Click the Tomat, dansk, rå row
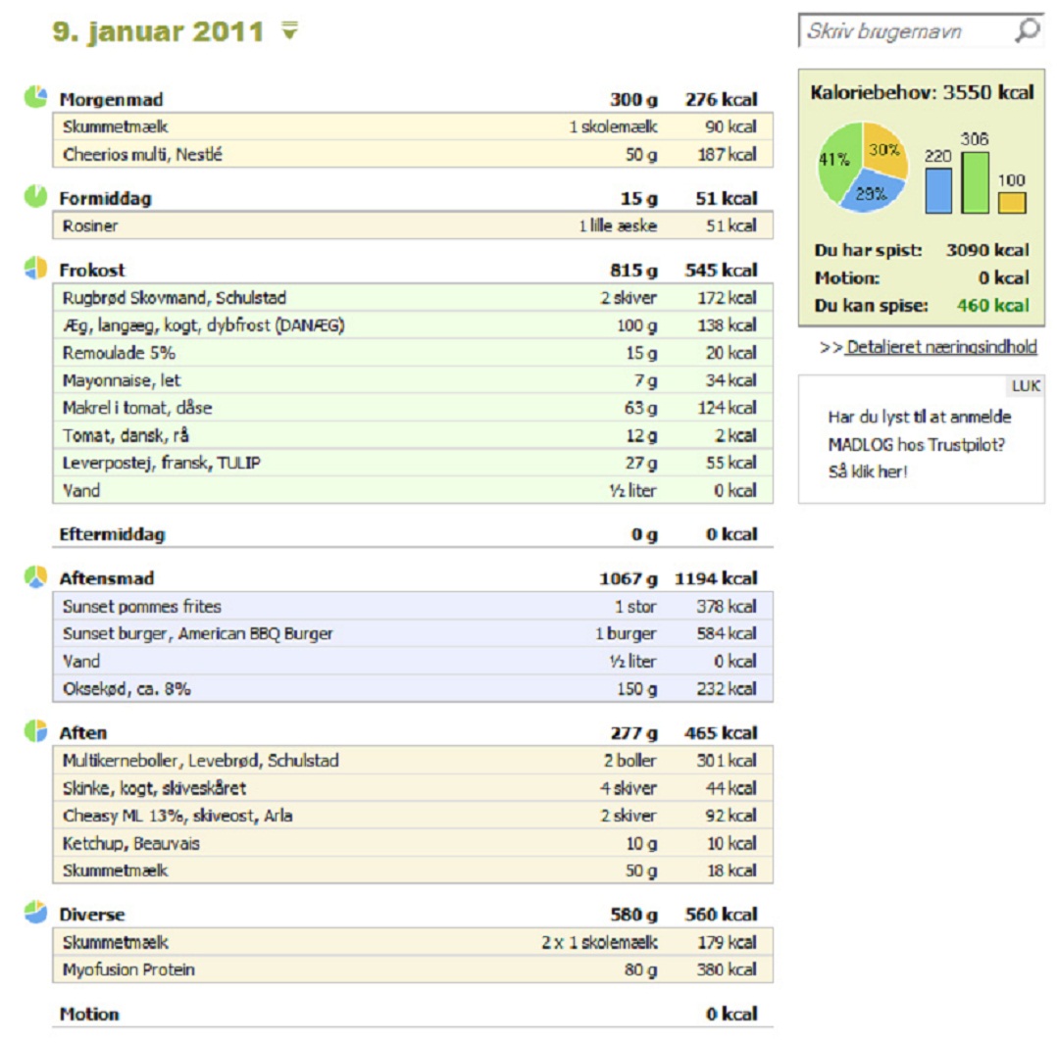This screenshot has height=1043, width=1058. pos(413,435)
